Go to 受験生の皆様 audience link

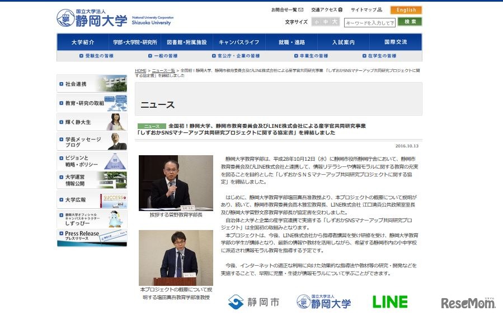point(96,56)
